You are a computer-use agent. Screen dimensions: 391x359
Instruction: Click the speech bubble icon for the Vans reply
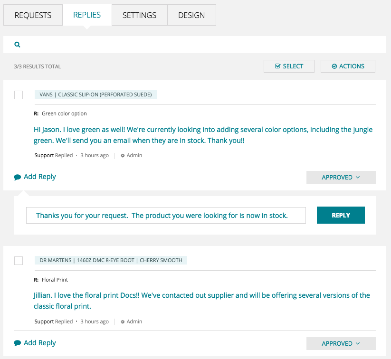tap(18, 177)
